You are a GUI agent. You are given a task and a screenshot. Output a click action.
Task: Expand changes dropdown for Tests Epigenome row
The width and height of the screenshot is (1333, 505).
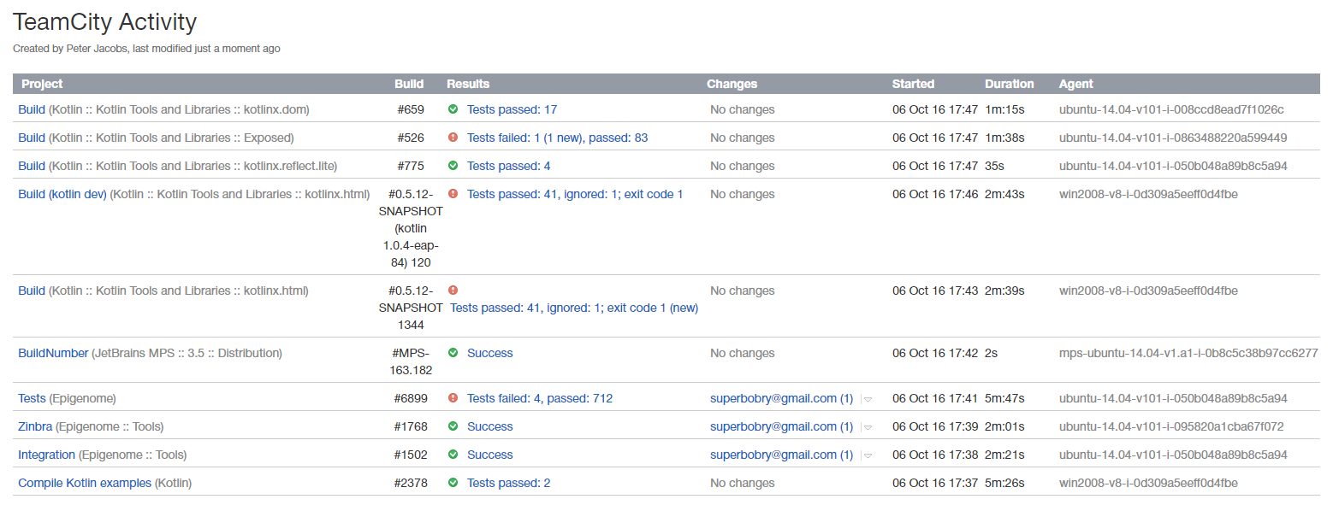868,399
